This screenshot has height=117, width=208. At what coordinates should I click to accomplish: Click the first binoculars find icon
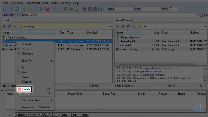tap(84, 9)
